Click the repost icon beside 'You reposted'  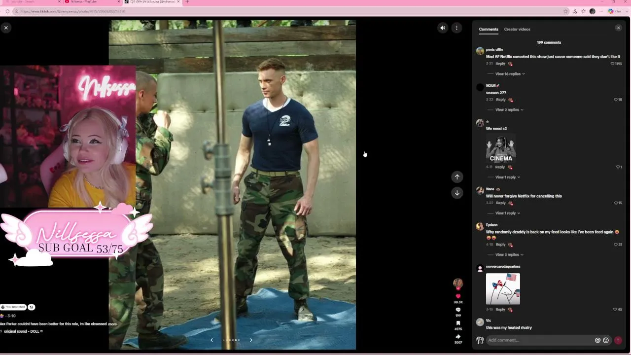pyautogui.click(x=31, y=307)
